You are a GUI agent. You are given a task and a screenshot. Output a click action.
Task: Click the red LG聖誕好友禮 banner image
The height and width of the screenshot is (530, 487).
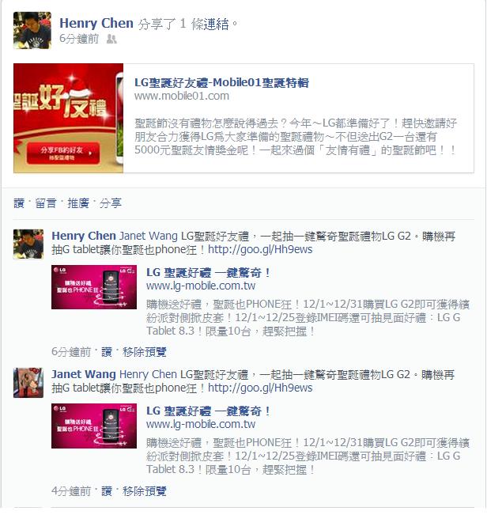click(x=68, y=119)
